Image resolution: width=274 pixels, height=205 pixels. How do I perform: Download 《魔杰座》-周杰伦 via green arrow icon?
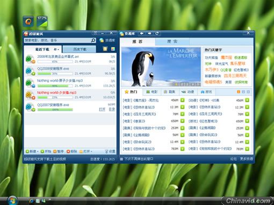point(182,100)
